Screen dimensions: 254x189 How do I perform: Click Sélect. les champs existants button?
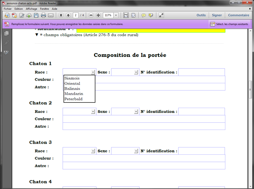[229, 24]
